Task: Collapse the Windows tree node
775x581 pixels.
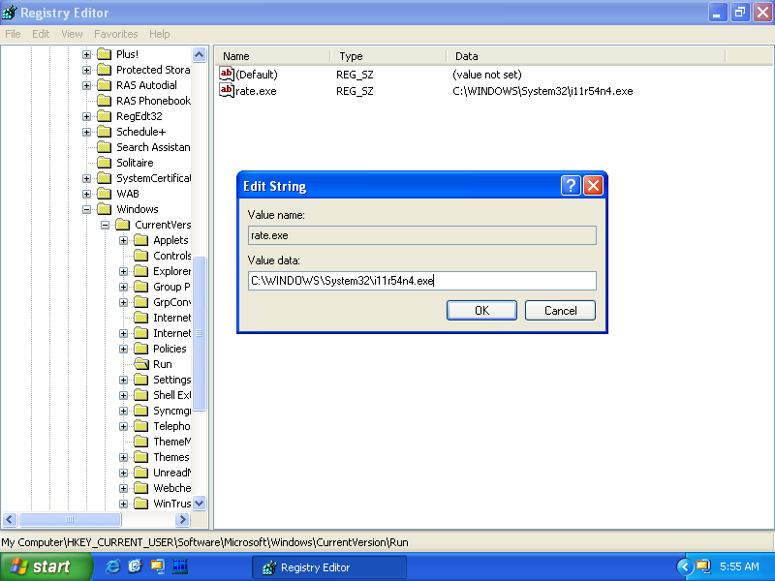Action: [86, 209]
